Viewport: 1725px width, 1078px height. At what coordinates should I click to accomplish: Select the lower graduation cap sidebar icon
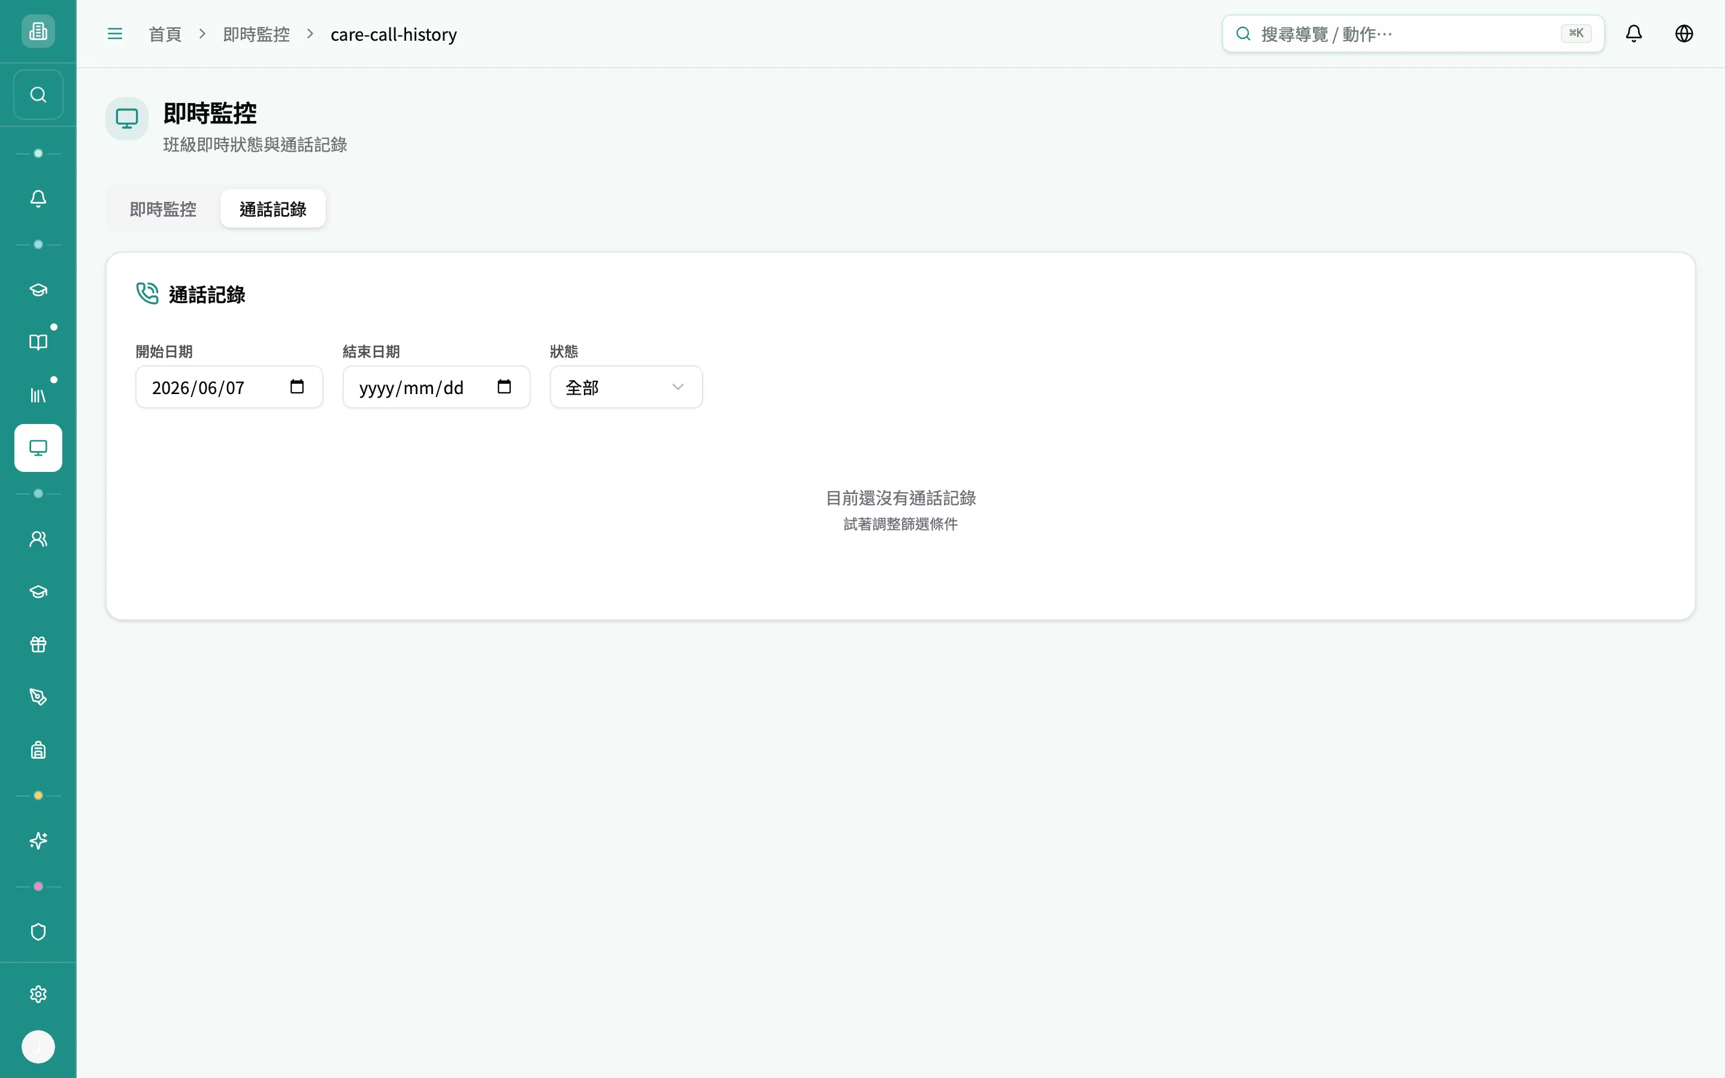tap(38, 592)
